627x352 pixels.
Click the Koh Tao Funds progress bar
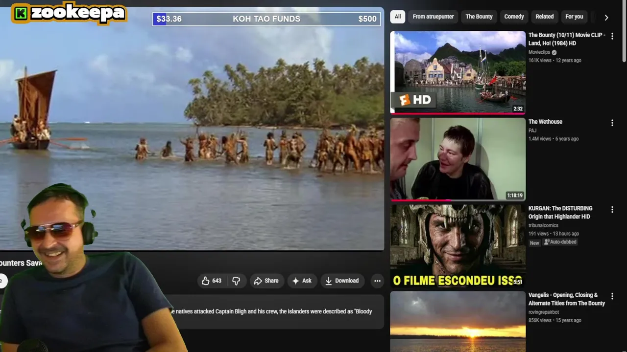point(266,19)
